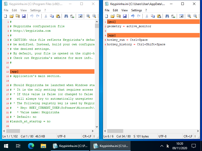Click Open file icon in left window

12,16
